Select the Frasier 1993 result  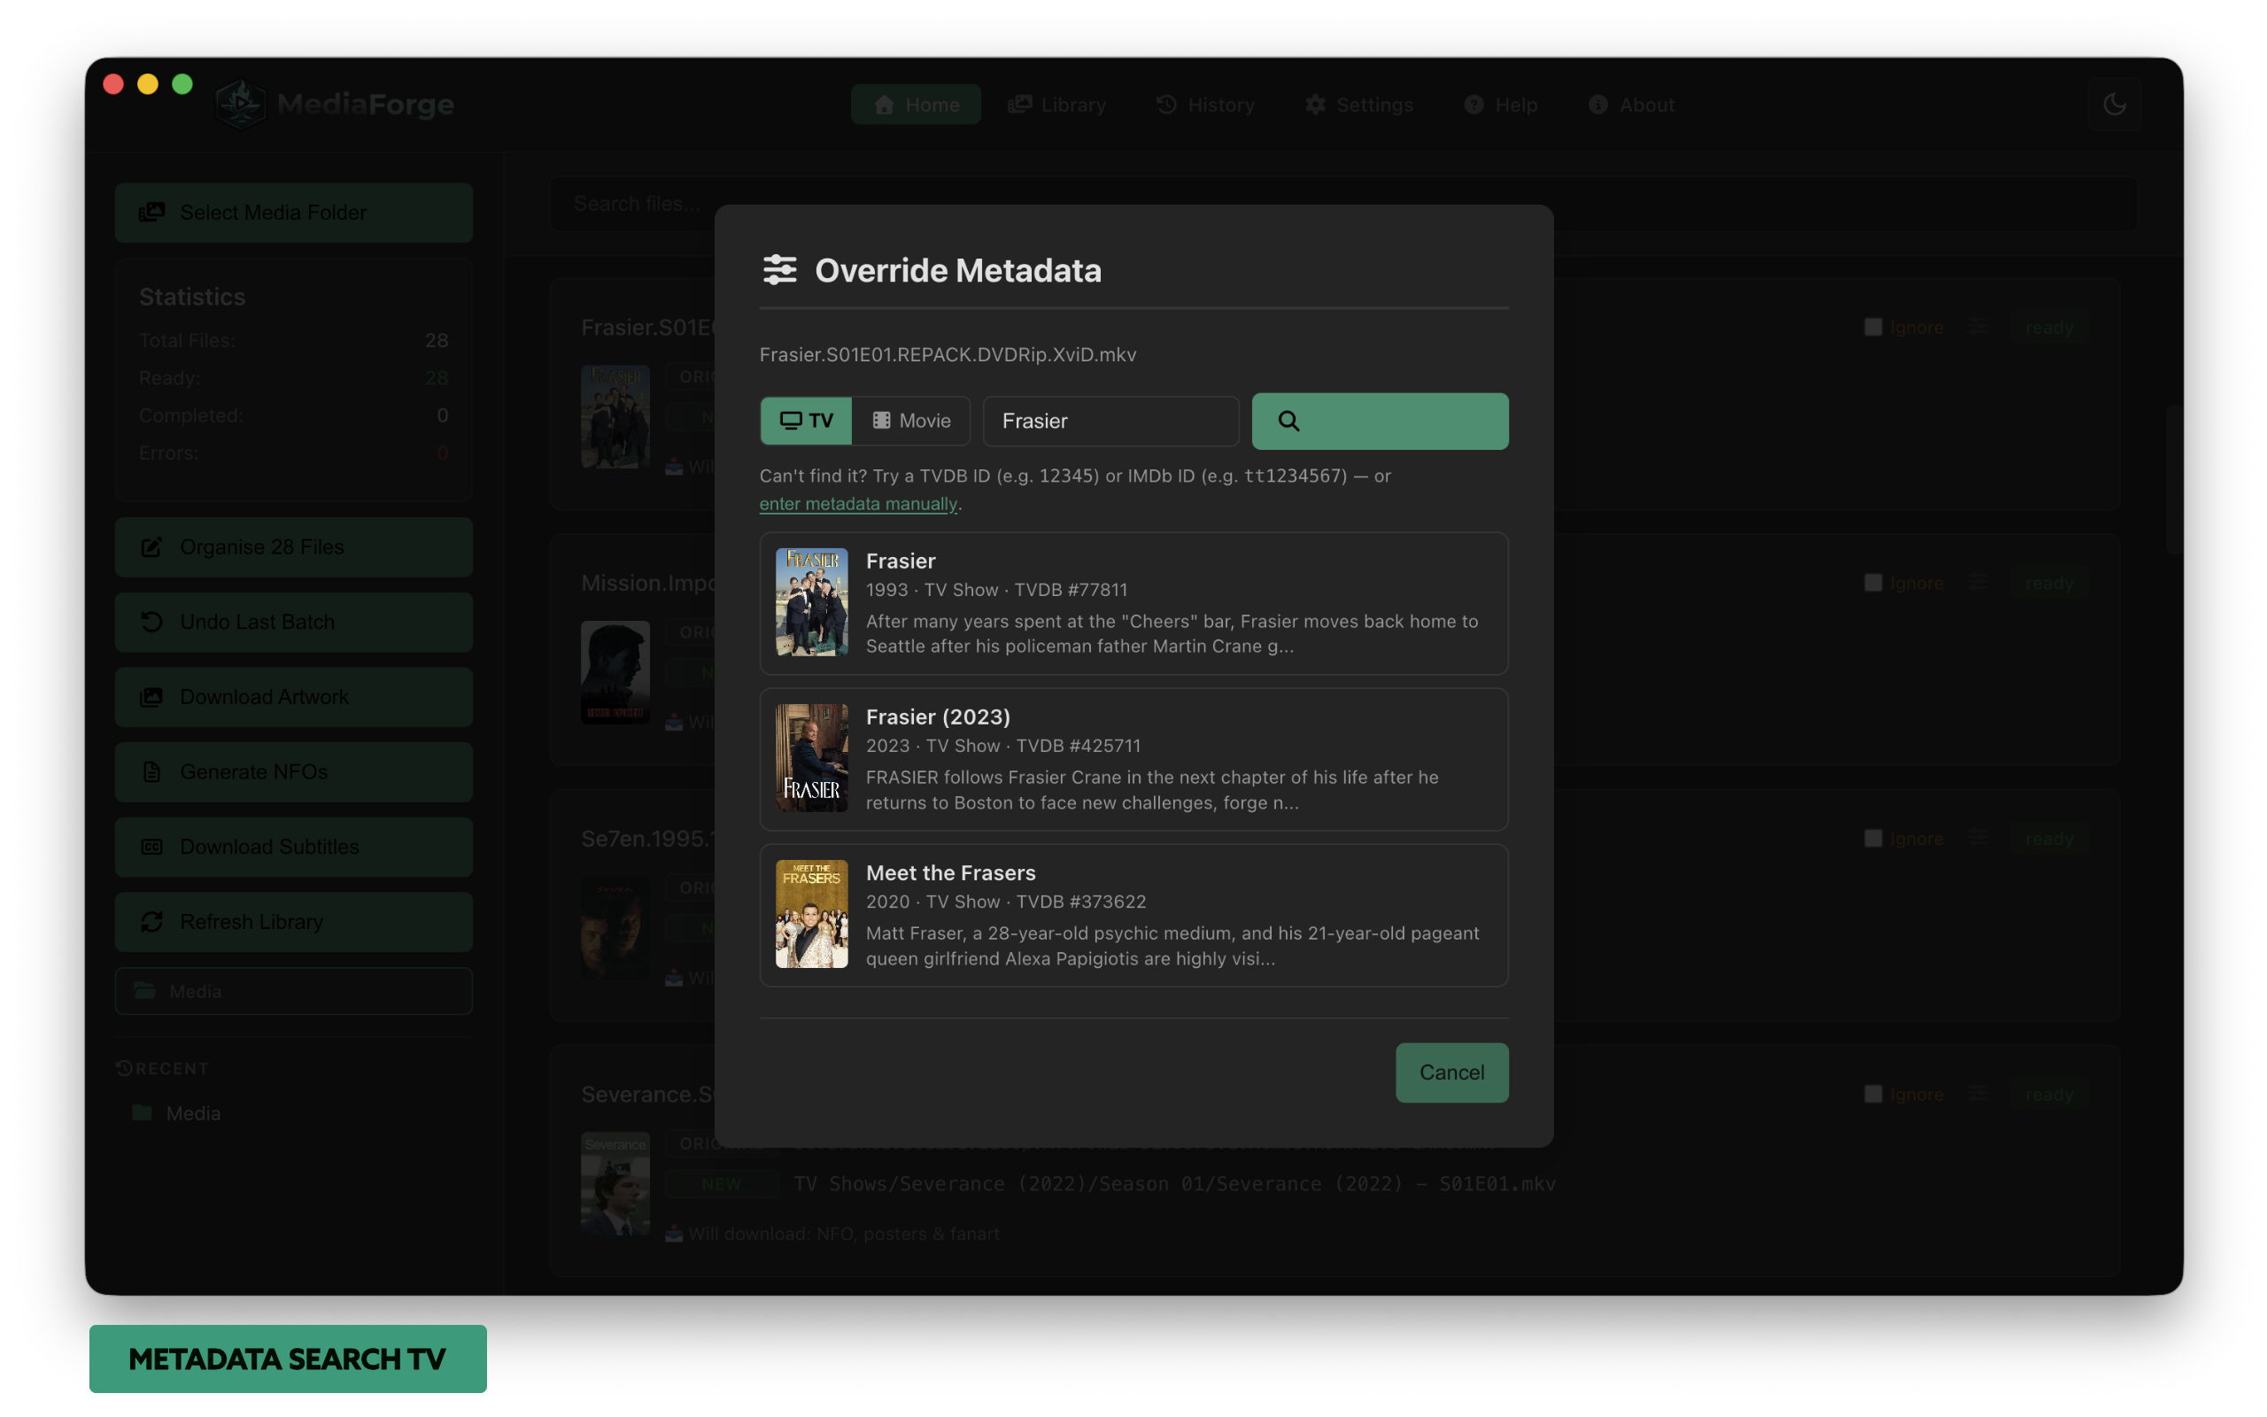coord(1133,602)
